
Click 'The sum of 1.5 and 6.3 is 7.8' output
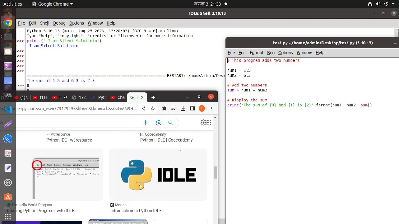tap(61, 81)
